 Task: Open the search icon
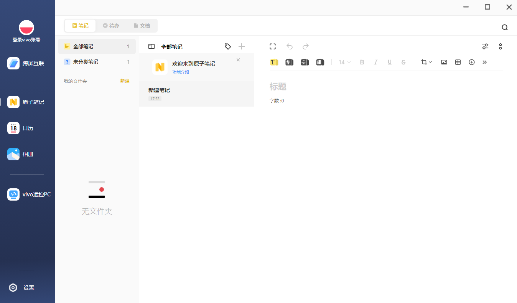tap(505, 27)
